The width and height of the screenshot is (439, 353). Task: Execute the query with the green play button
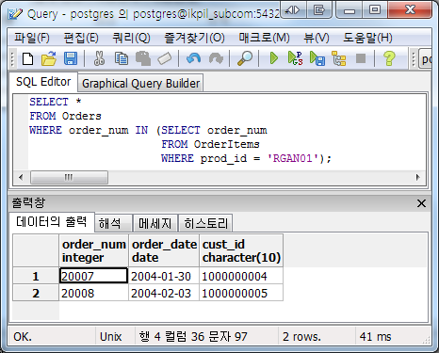(274, 58)
